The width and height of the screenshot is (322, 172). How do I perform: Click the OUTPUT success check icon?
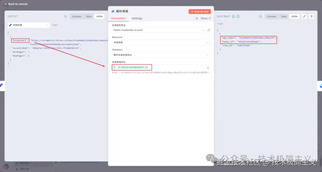click(233, 17)
